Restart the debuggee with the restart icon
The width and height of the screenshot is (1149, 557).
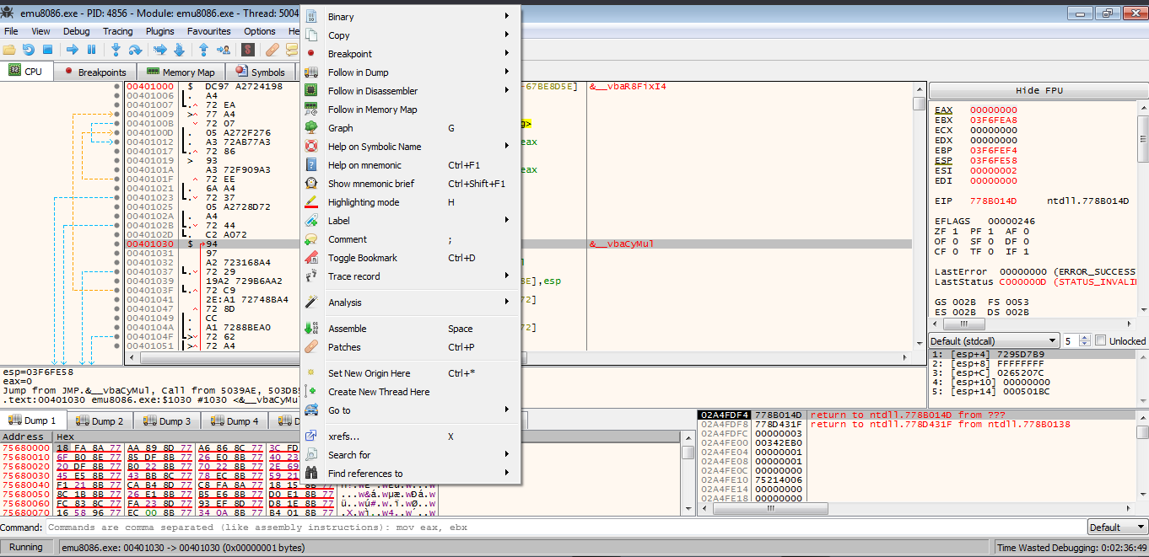pos(29,50)
